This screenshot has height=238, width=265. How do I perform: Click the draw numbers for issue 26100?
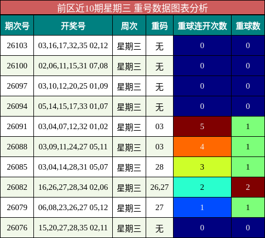[x=73, y=66]
